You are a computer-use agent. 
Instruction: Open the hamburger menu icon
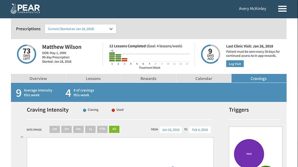click(282, 9)
